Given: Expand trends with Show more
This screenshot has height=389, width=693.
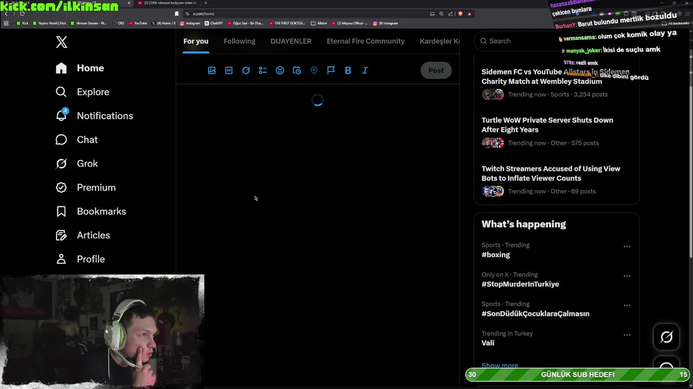Looking at the screenshot, I should coord(500,365).
